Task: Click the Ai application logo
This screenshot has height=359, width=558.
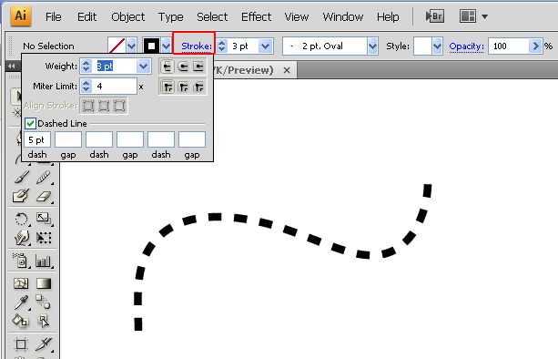Action: click(x=21, y=16)
